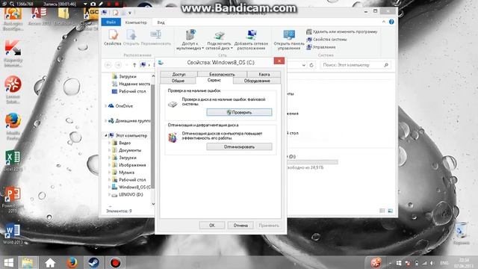478x269 pixels.
Task: Expand the Изображения tree node
Action: tap(110, 165)
